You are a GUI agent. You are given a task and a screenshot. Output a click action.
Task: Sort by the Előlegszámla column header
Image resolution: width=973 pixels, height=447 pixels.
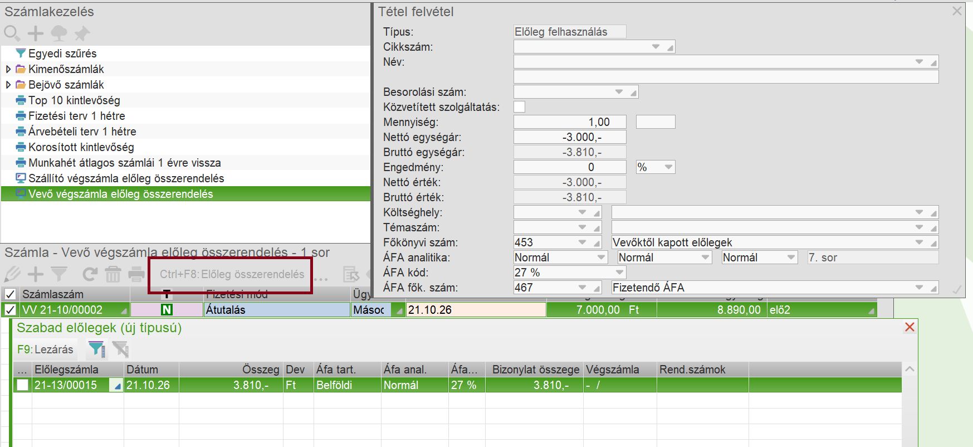pyautogui.click(x=77, y=370)
